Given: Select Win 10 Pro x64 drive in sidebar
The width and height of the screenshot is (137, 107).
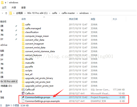Looking at the screenshot, I should 9,81.
